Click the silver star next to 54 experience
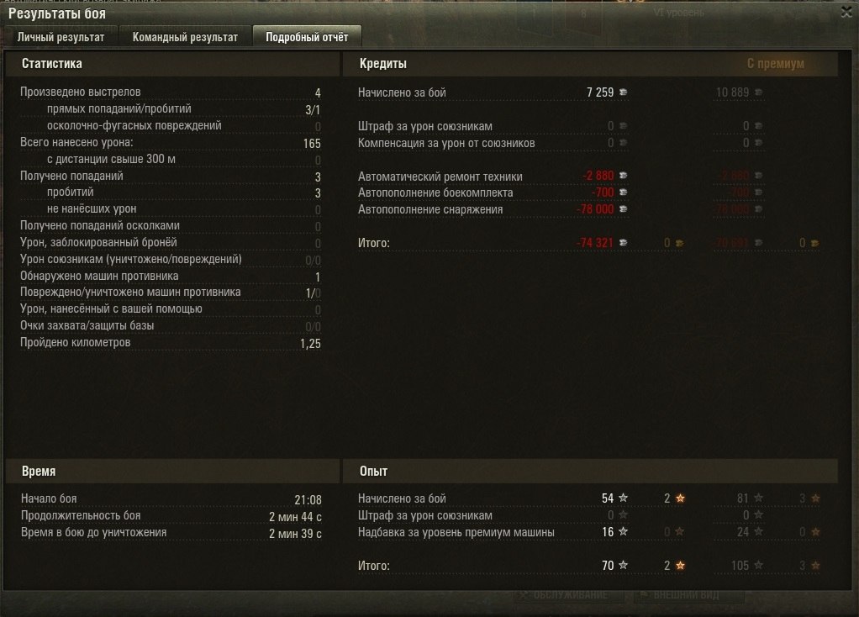The width and height of the screenshot is (859, 617). pyautogui.click(x=623, y=498)
